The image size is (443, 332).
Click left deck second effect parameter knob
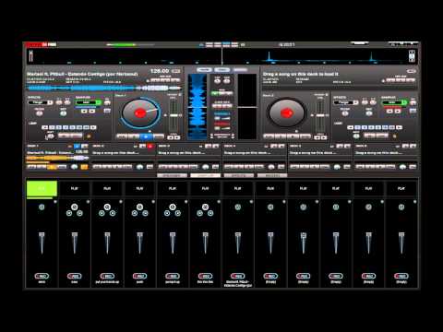(x=67, y=102)
